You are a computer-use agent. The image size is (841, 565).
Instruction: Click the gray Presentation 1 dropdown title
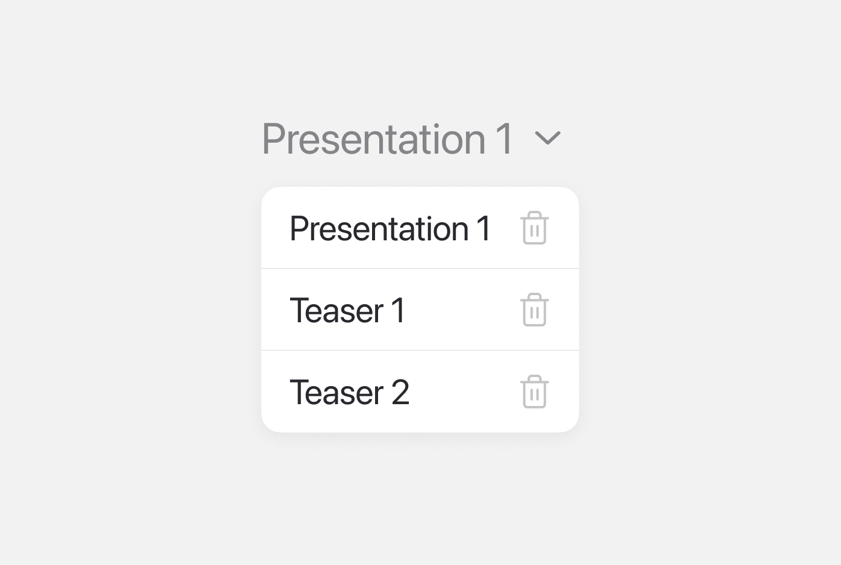387,139
